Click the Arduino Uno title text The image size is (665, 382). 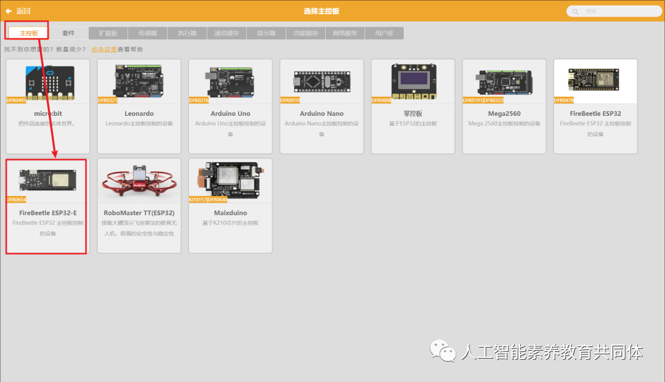point(230,113)
